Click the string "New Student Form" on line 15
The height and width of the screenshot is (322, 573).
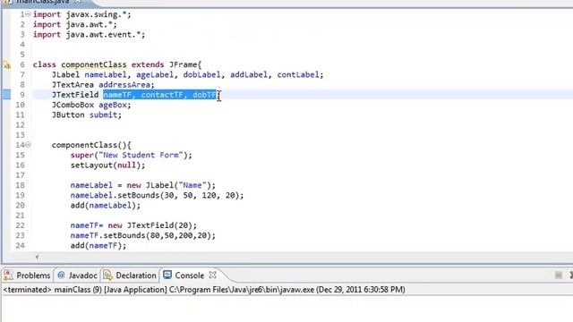[141, 155]
